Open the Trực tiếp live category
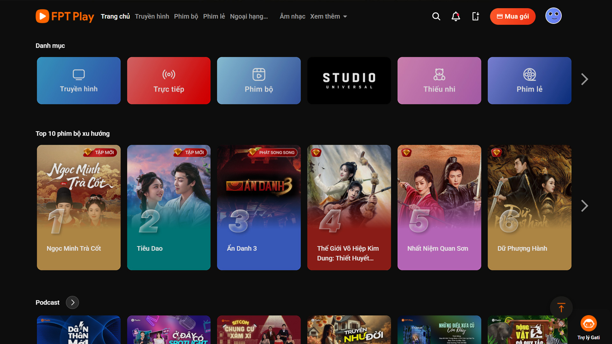 pos(169,81)
